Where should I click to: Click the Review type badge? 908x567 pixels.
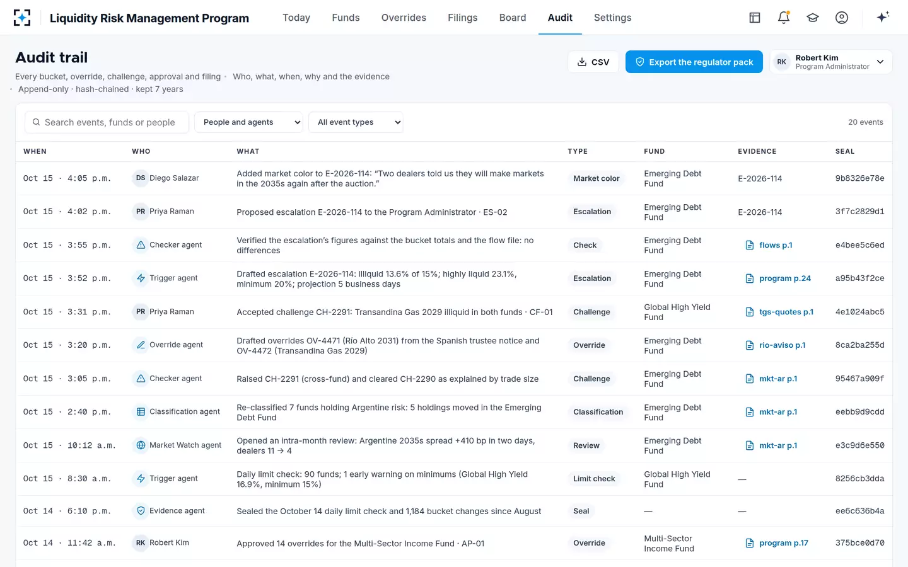click(586, 445)
